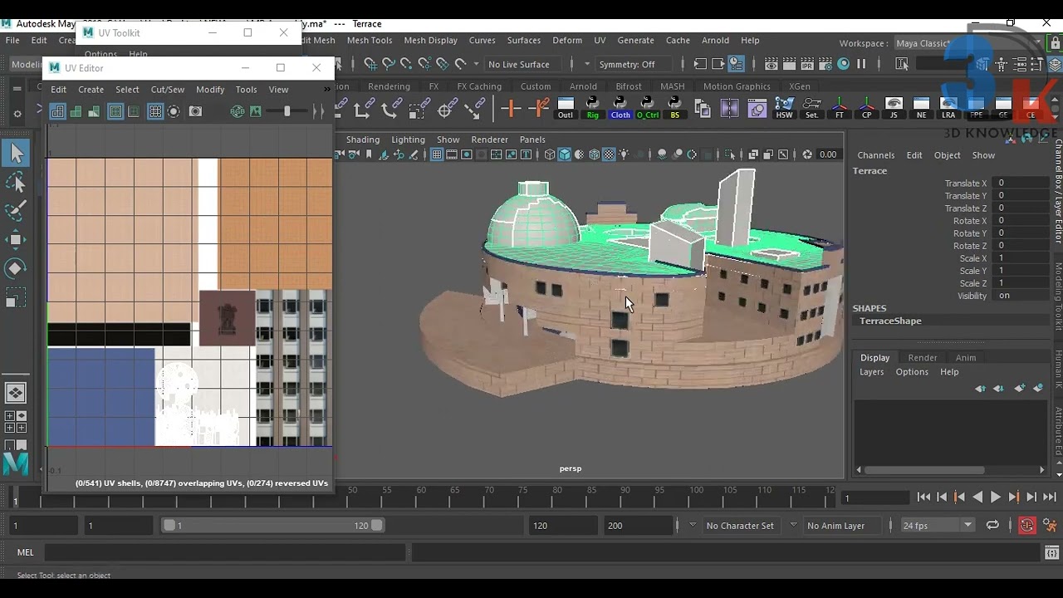Click the MEL command input field
Image resolution: width=1063 pixels, height=598 pixels.
point(225,552)
